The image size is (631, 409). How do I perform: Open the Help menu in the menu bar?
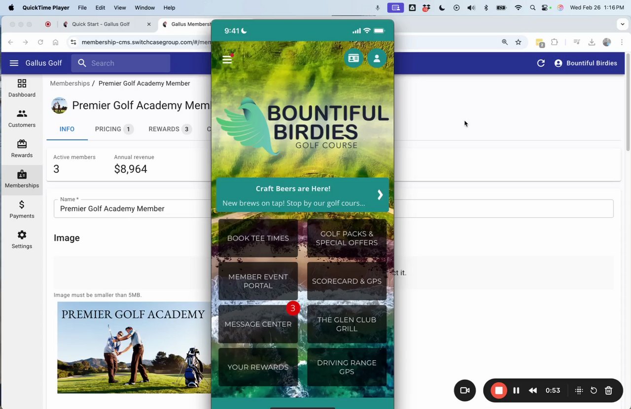point(169,7)
